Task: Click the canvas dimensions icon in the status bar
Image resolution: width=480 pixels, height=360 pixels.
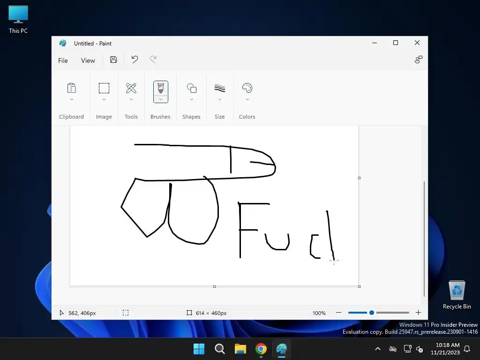Action: pos(189,313)
